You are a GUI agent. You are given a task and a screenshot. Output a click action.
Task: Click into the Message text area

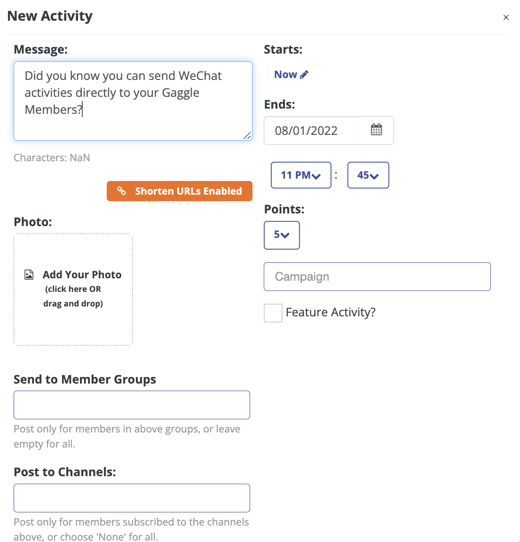(x=133, y=101)
